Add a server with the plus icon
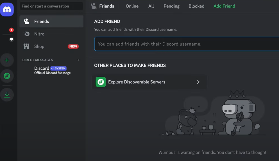The height and width of the screenshot is (161, 279). click(7, 60)
